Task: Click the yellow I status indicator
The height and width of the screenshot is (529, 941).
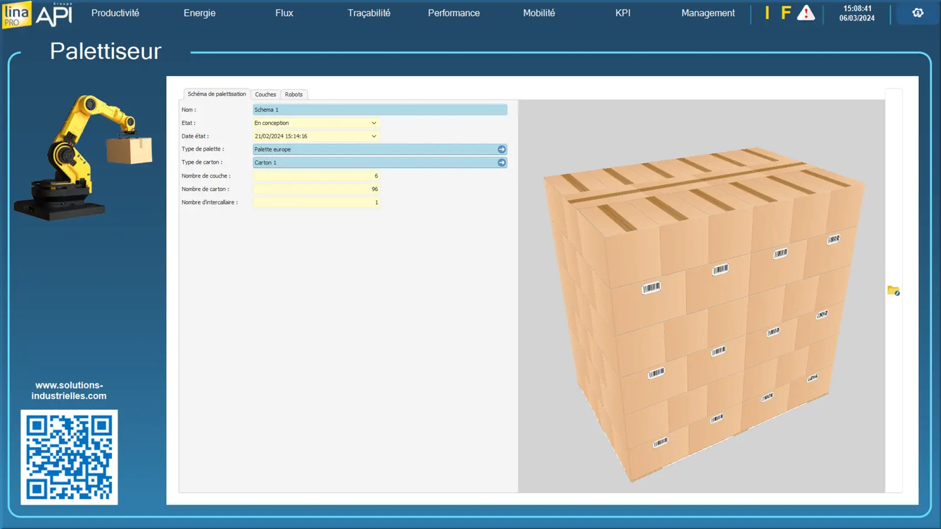Action: 767,13
